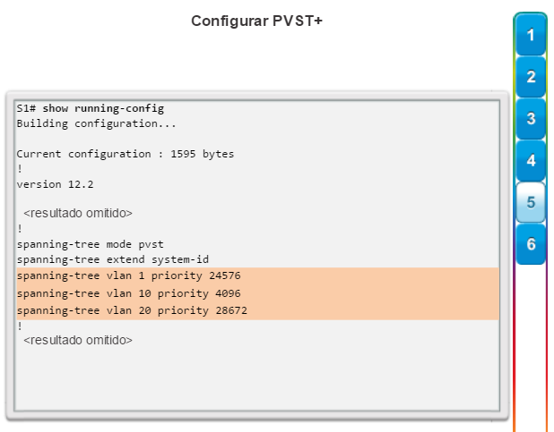Click the S1# prompt text
The height and width of the screenshot is (432, 554).
click(x=26, y=108)
